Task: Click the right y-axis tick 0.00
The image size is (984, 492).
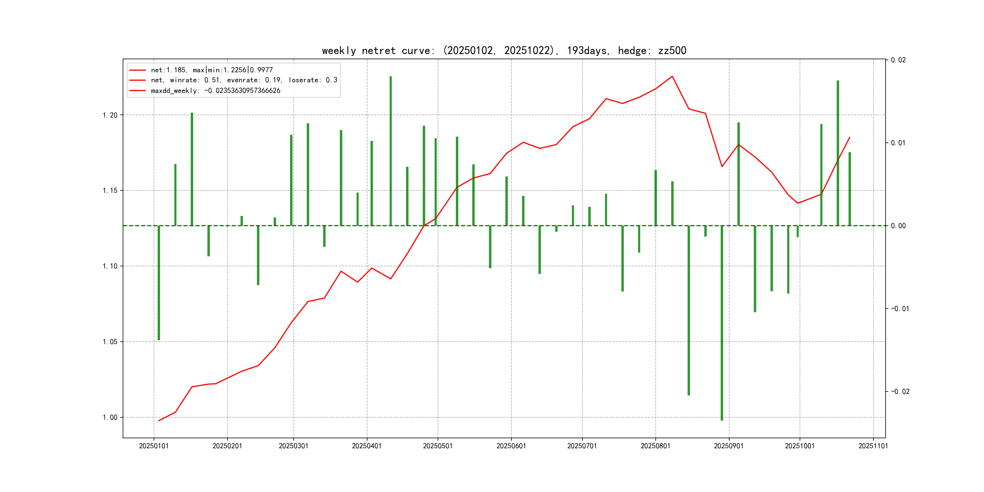Action: tap(898, 226)
